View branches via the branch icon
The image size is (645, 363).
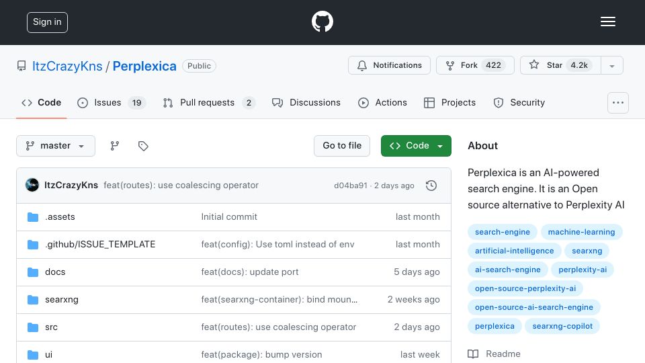click(x=115, y=146)
